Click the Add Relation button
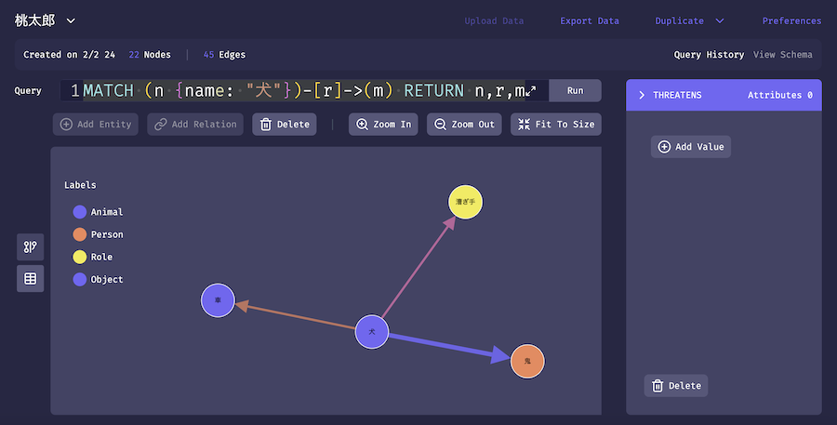 point(195,125)
